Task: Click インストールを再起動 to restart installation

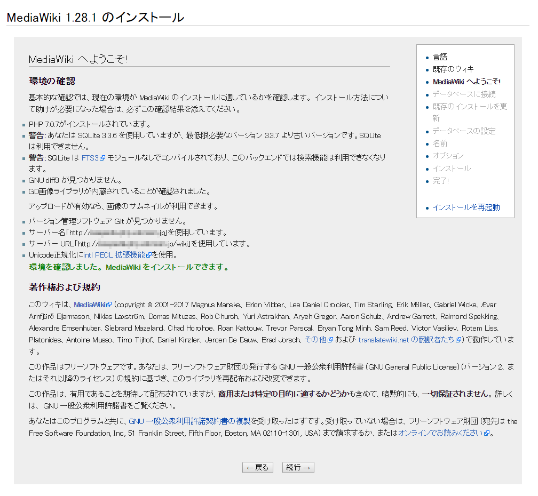Action: (x=466, y=207)
